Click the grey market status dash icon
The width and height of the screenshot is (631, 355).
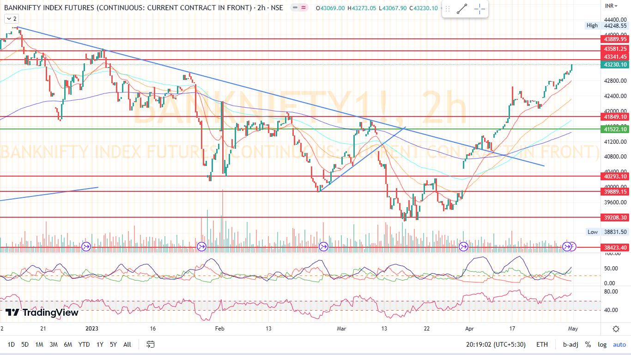[294, 8]
